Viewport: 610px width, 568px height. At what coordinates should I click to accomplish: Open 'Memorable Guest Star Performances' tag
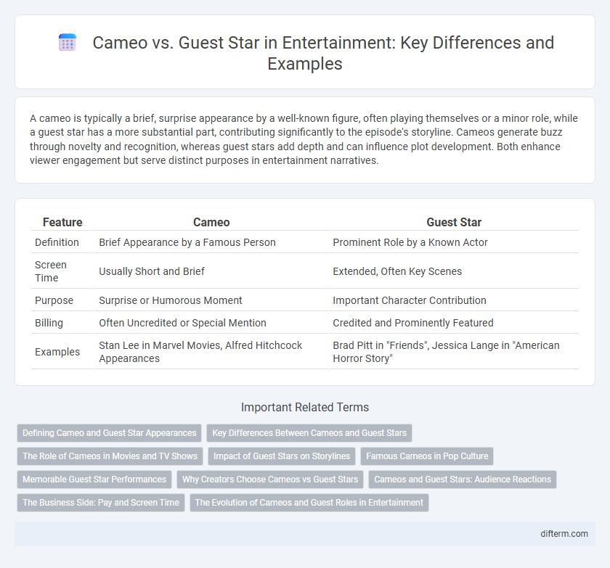click(x=94, y=479)
